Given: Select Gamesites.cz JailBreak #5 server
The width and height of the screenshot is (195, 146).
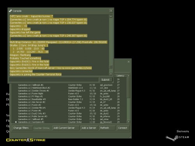Looking at the screenshot, I should pyautogui.click(x=69, y=119).
